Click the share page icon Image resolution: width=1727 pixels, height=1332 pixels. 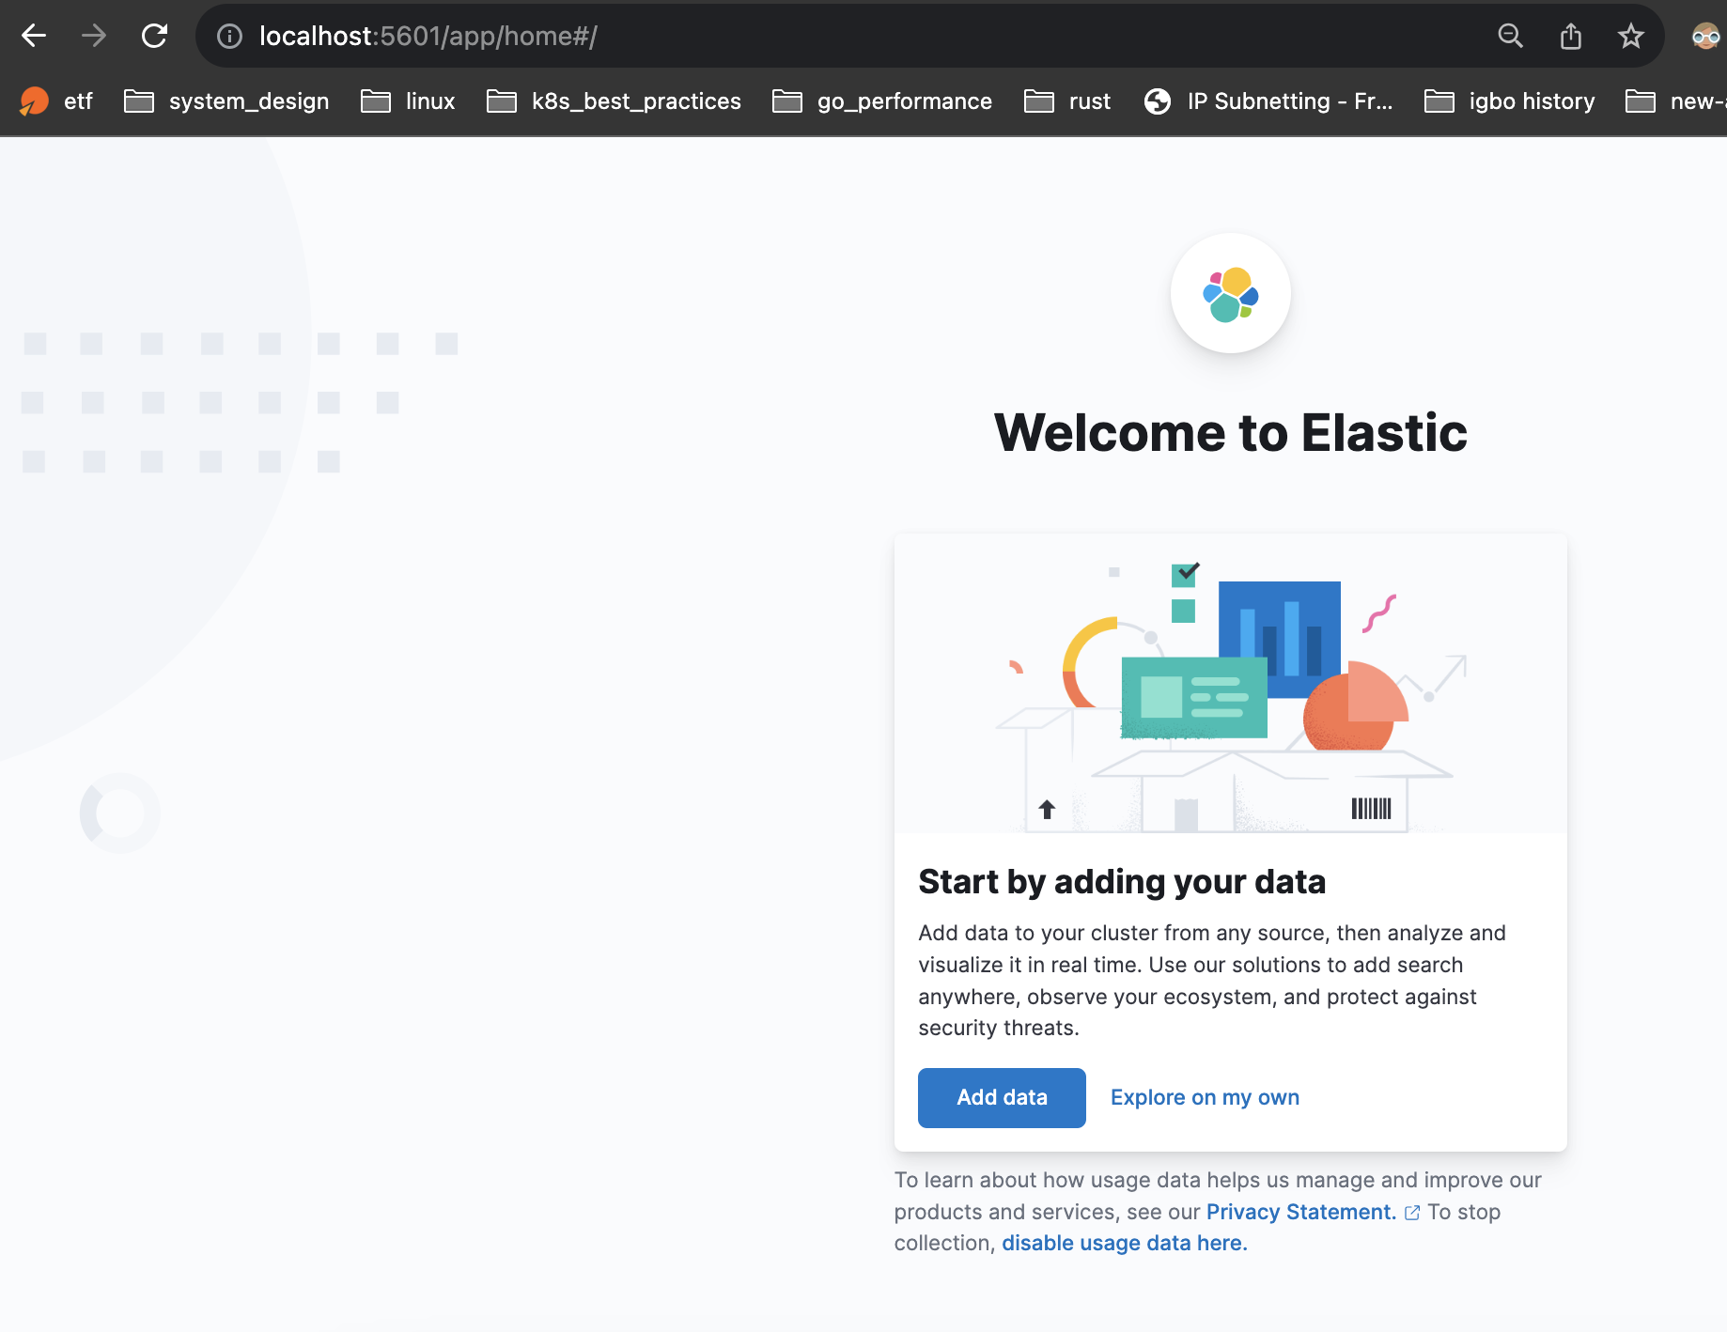click(x=1570, y=36)
